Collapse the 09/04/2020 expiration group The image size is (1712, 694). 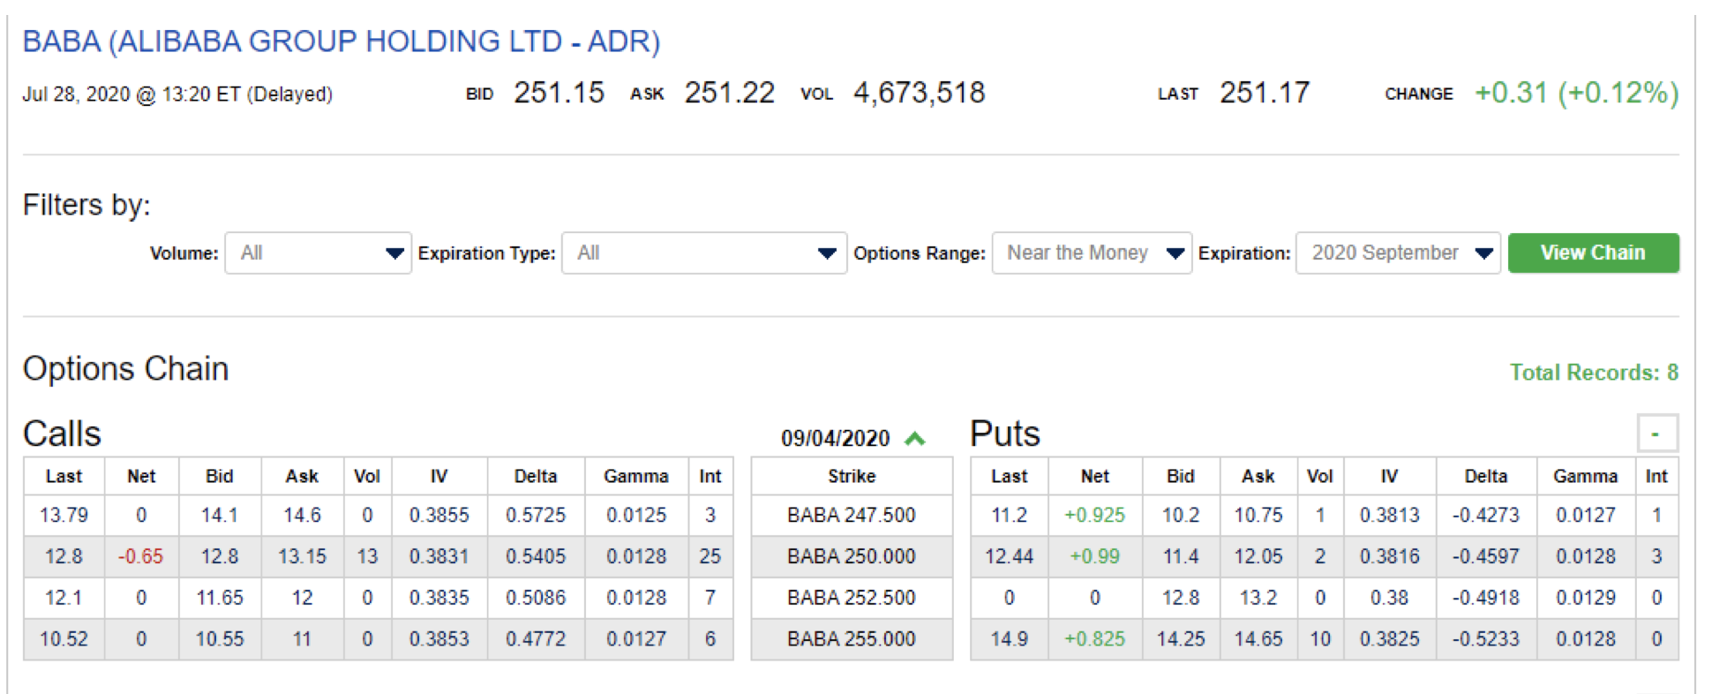pyautogui.click(x=916, y=439)
